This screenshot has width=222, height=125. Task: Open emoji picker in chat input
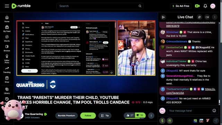[214, 110]
